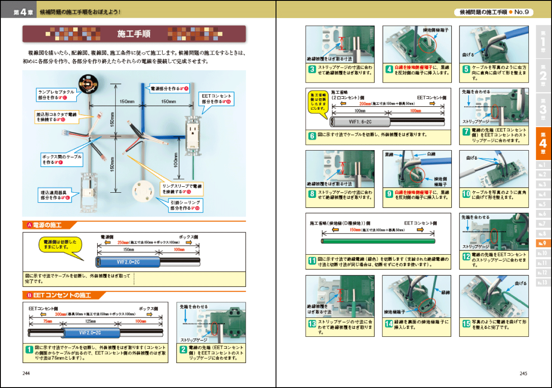This screenshot has height=388, width=552.
Task: Jump to the No.13 side tab
Action: [543, 283]
